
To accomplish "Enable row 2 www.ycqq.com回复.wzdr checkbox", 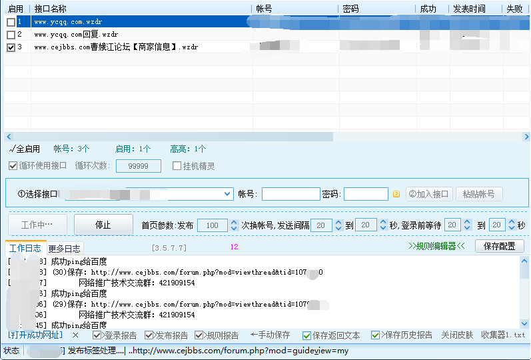I will point(11,35).
